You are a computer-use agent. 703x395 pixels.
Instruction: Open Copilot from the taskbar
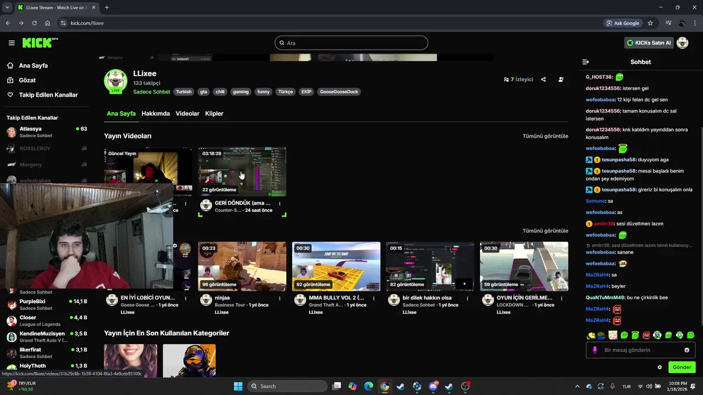(x=352, y=386)
